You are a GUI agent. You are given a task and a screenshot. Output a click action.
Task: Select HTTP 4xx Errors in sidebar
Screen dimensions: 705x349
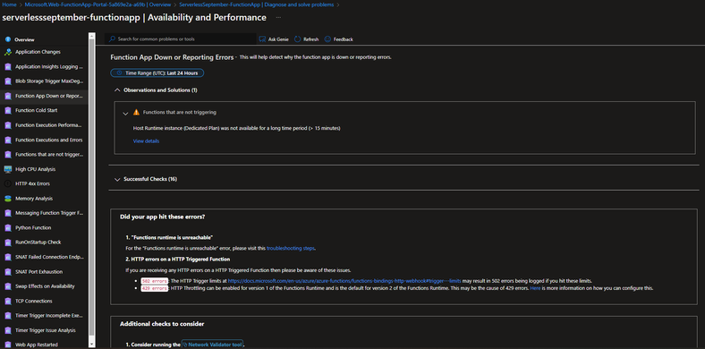click(x=32, y=183)
